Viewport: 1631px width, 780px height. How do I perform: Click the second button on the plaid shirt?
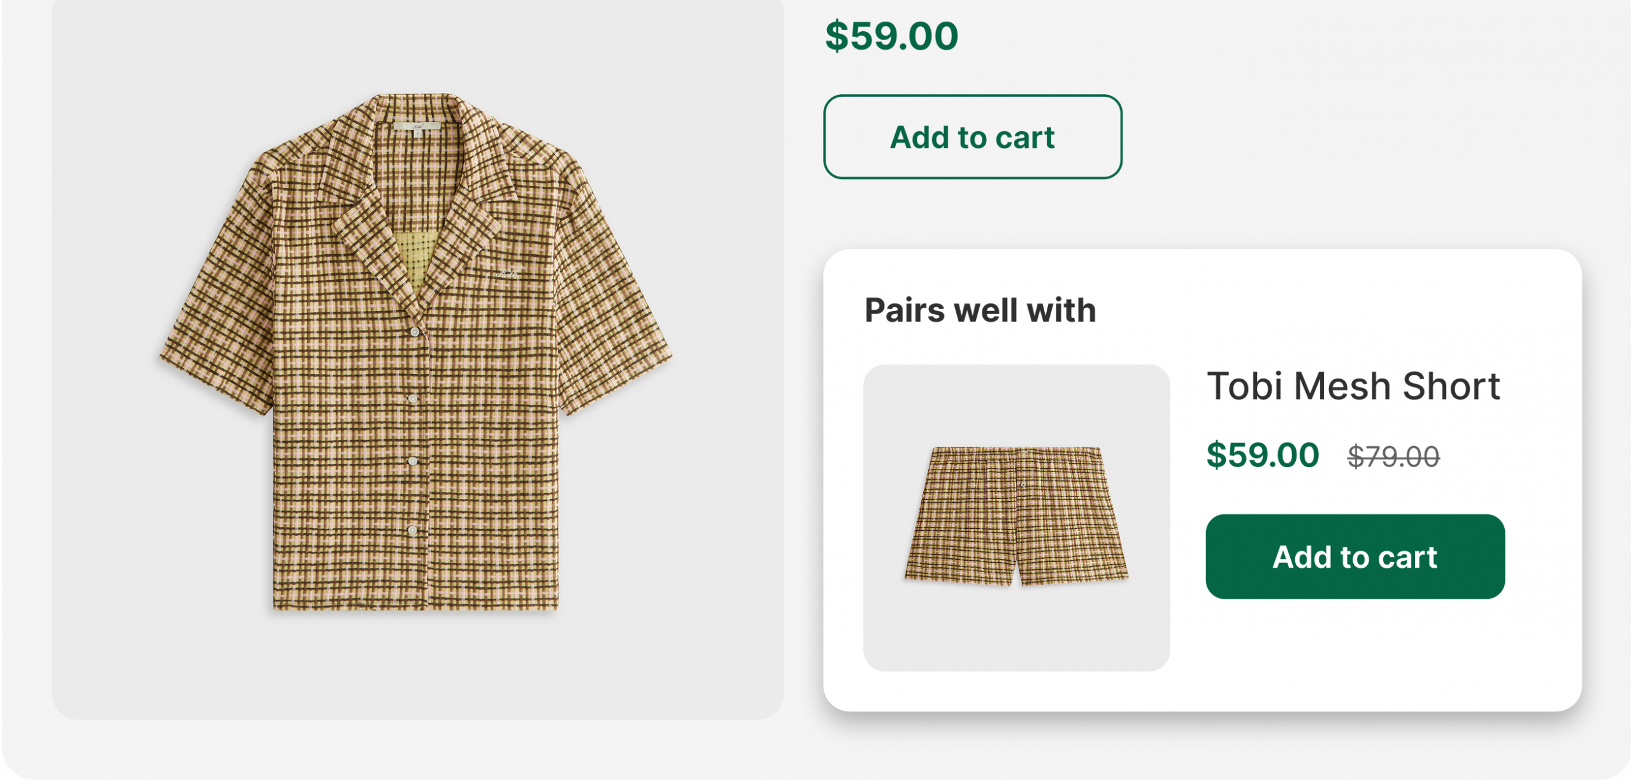(413, 399)
